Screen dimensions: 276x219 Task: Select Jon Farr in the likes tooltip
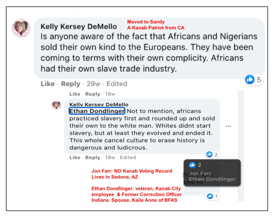[x=200, y=174]
